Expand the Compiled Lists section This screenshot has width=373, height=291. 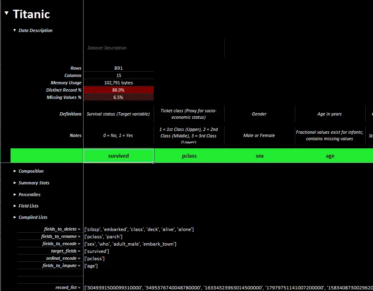click(x=15, y=217)
